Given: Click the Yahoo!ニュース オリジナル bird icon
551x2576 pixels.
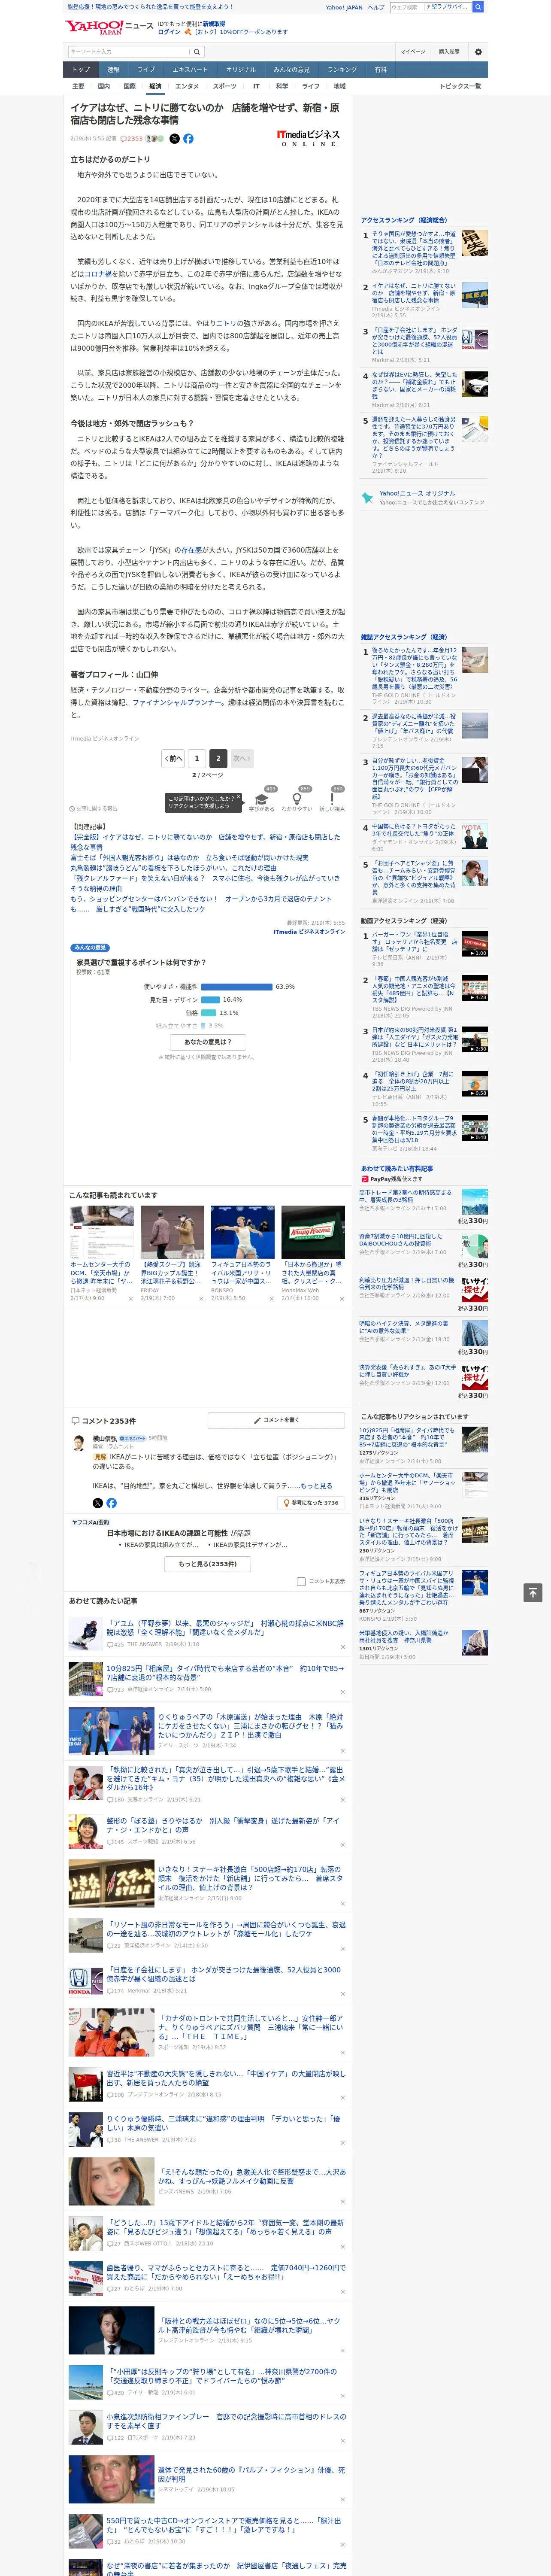Looking at the screenshot, I should click(x=368, y=497).
